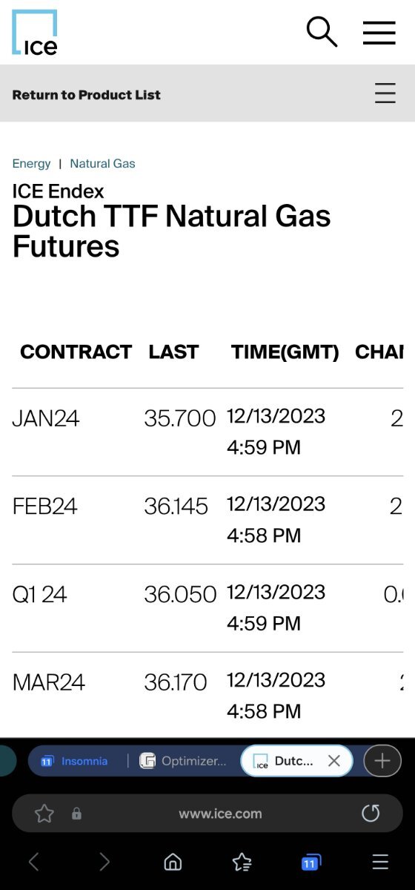
Task: Open the main hamburger menu
Action: point(379,33)
